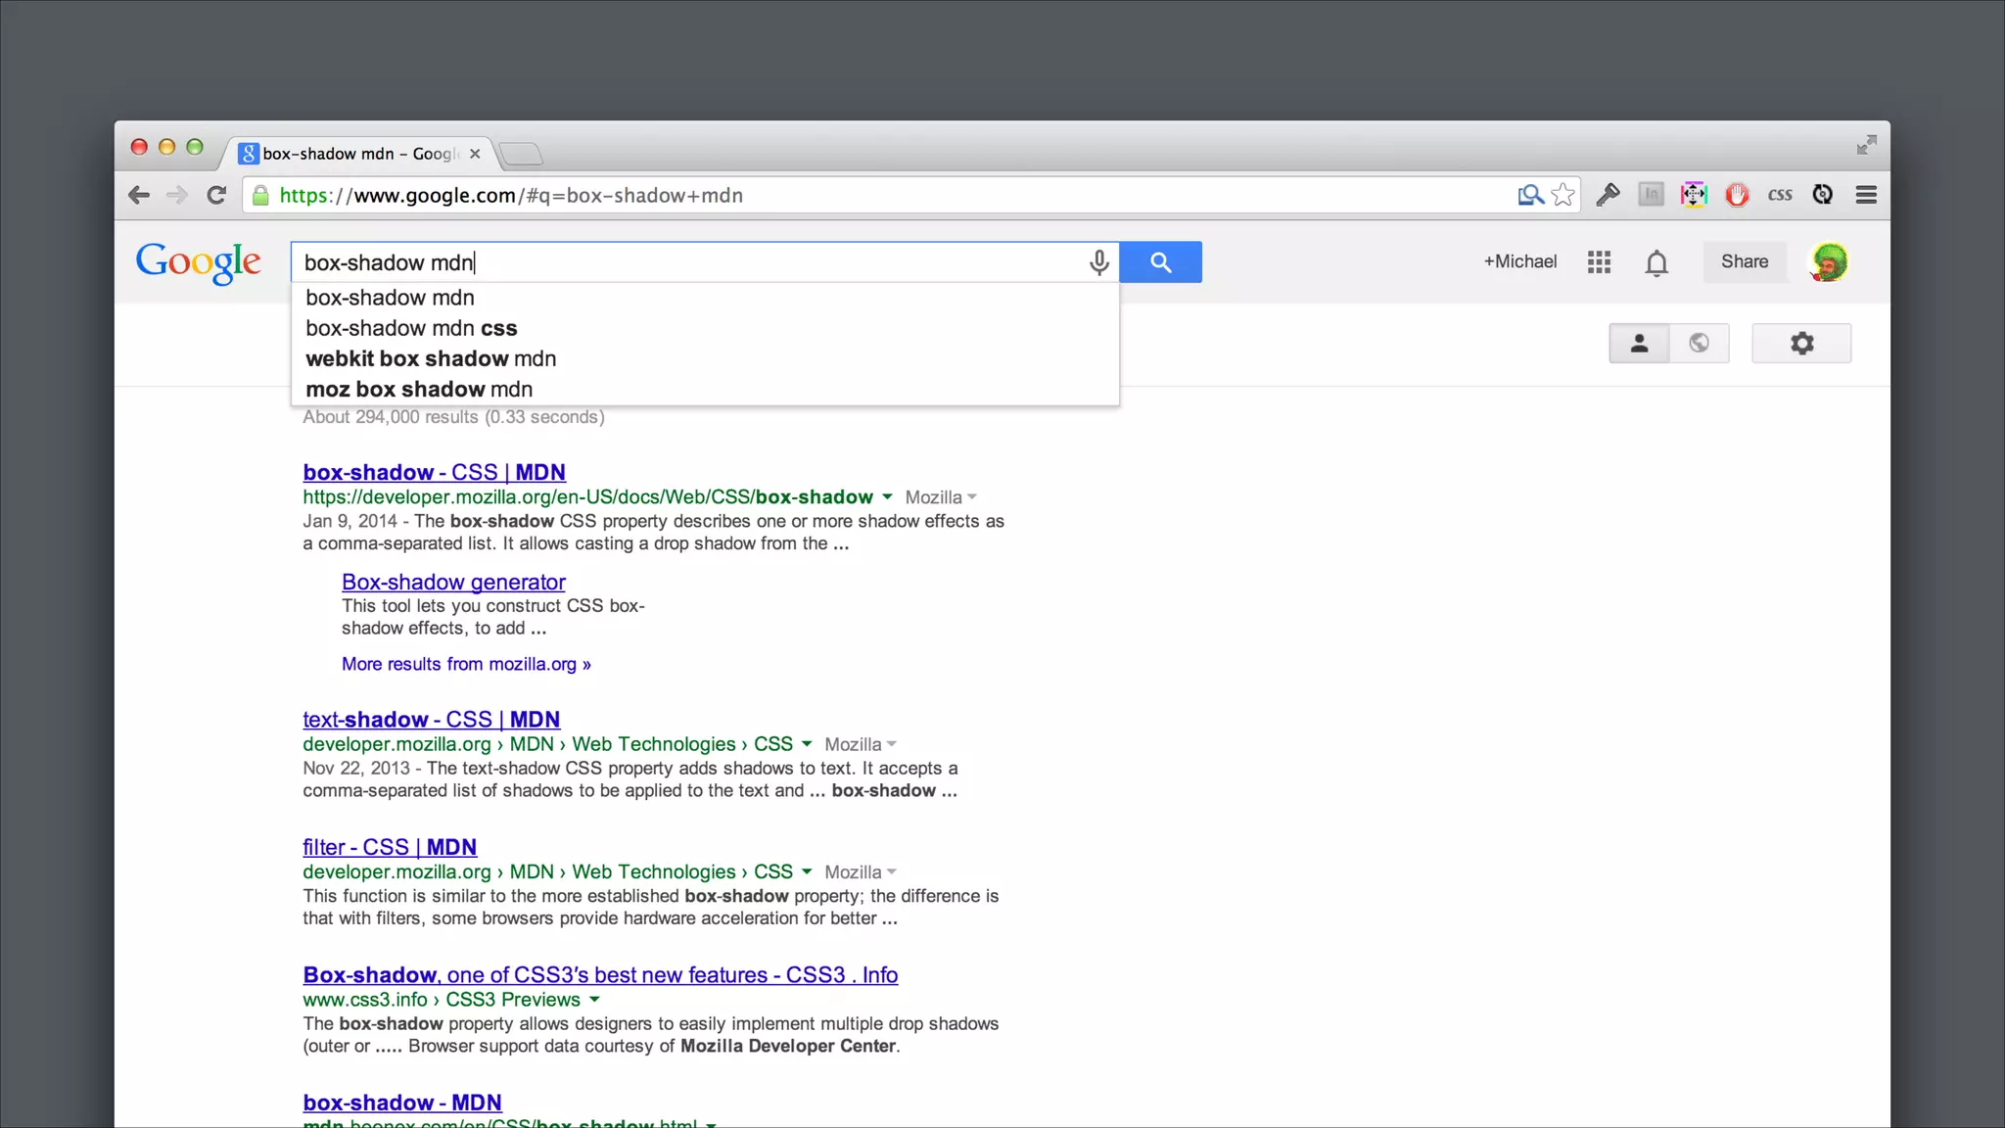The height and width of the screenshot is (1128, 2005).
Task: Reload the page
Action: pyautogui.click(x=216, y=195)
